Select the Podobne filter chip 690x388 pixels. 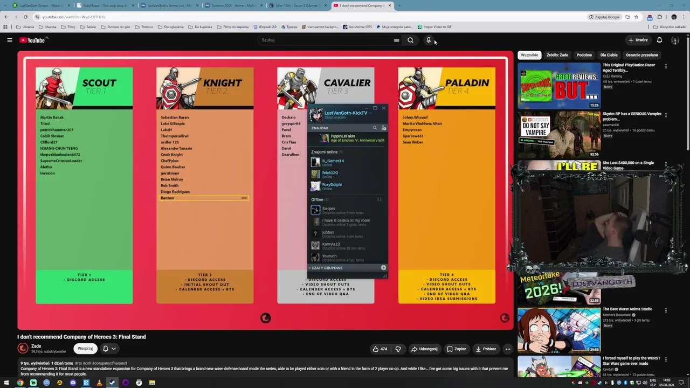tap(584, 55)
